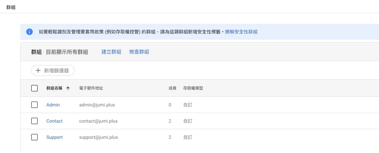Check the Contact group checkbox
The image size is (379, 153).
(34, 121)
